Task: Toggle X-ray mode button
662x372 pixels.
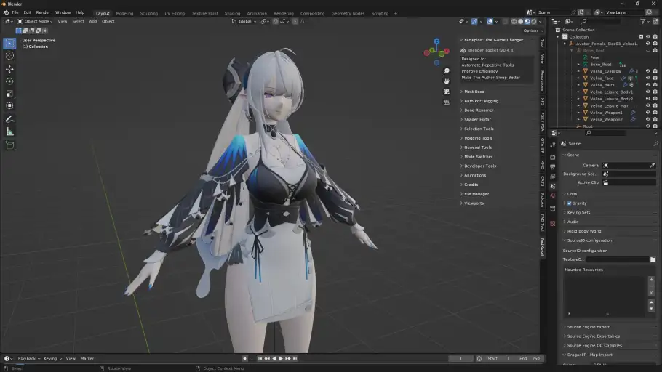Action: click(505, 21)
